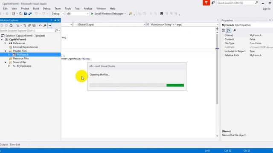Expand MyForm.h tree node arrow
Screen dimensions: 273x153
point(9,55)
